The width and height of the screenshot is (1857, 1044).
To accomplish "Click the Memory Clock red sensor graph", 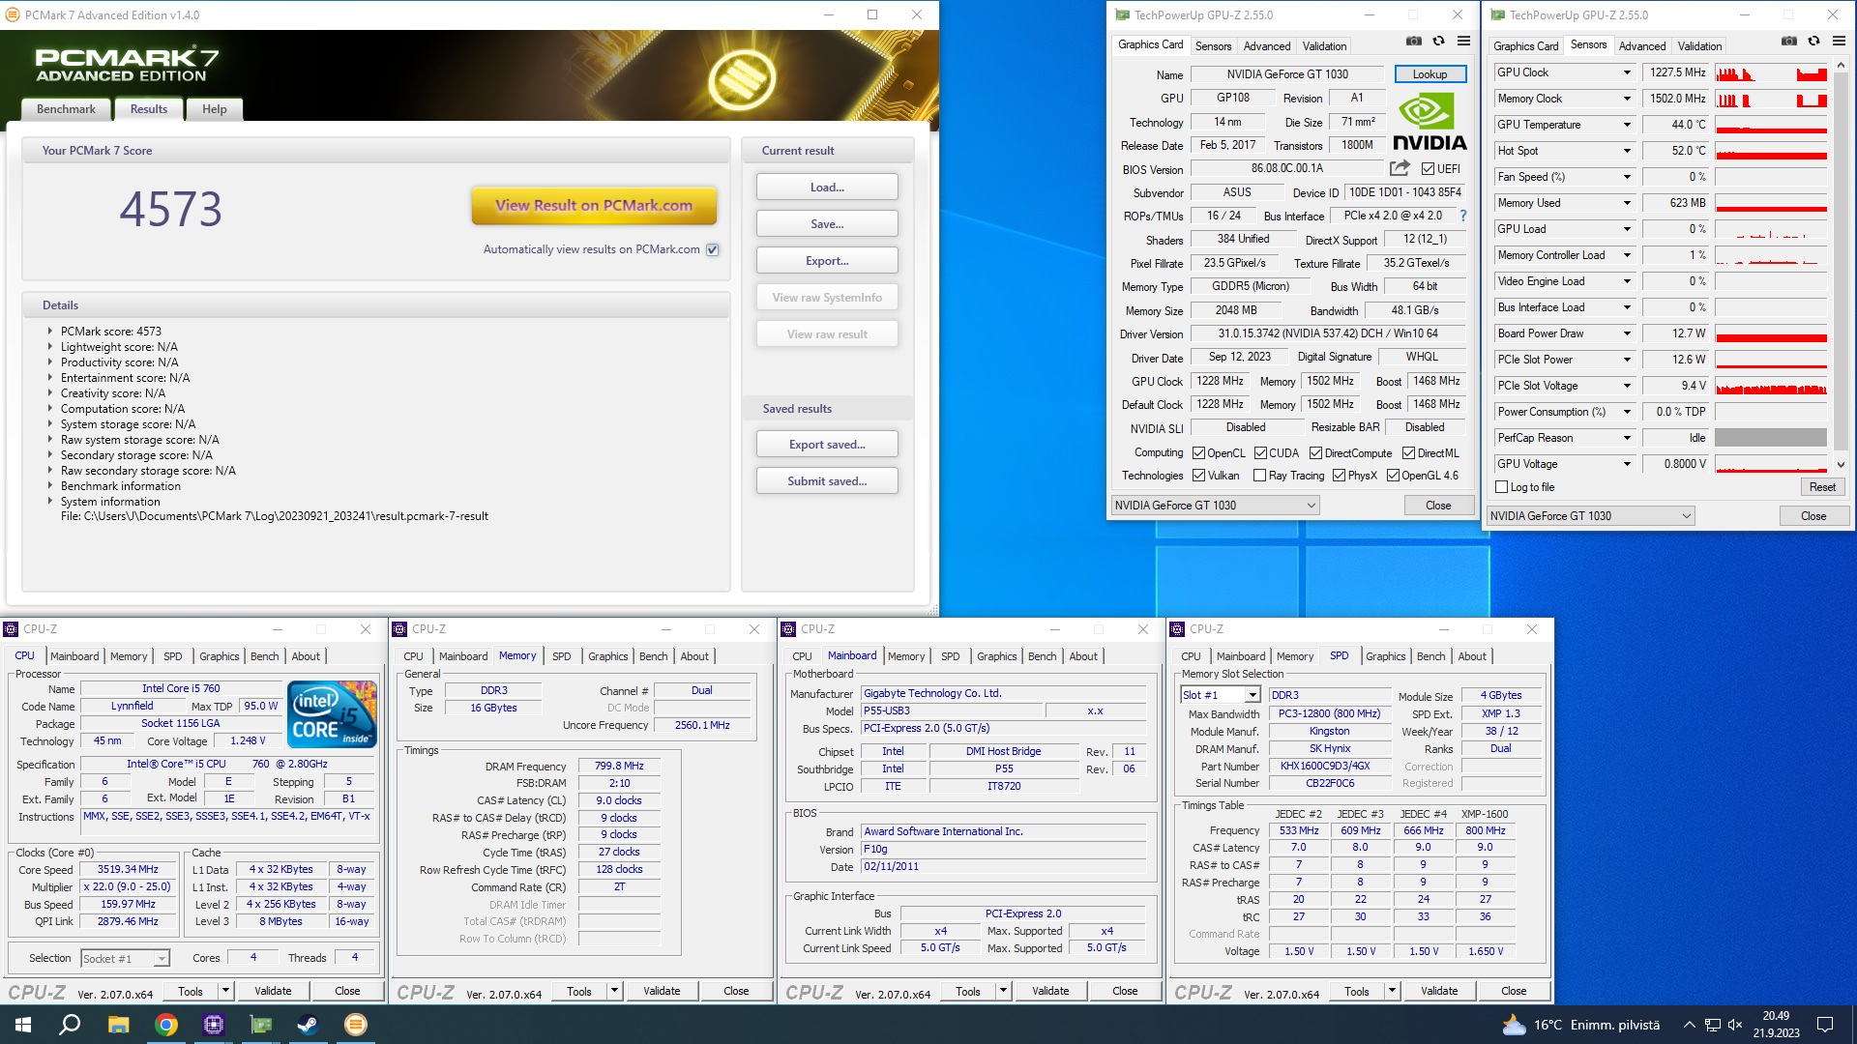I will click(x=1771, y=99).
